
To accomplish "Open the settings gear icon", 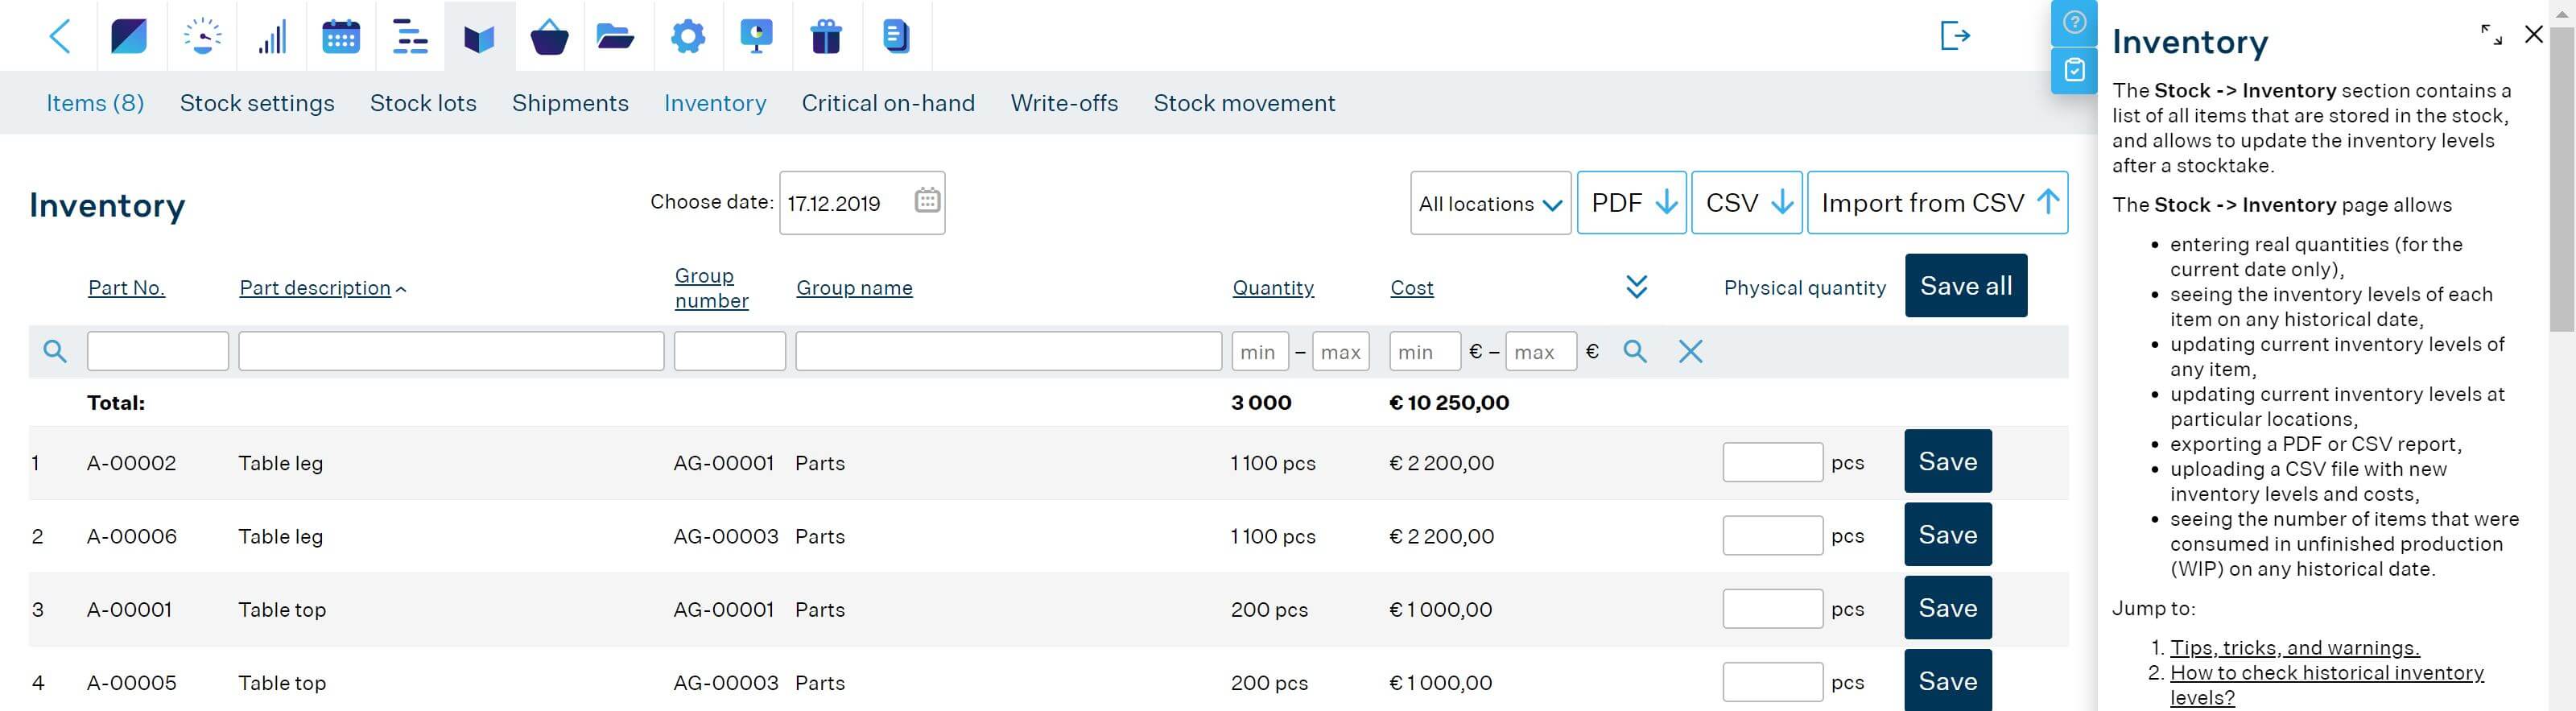I will pyautogui.click(x=687, y=37).
